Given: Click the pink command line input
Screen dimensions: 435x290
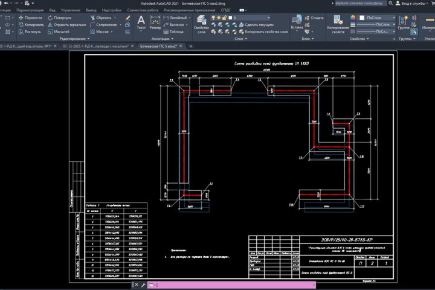Looking at the screenshot, I should click(231, 285).
